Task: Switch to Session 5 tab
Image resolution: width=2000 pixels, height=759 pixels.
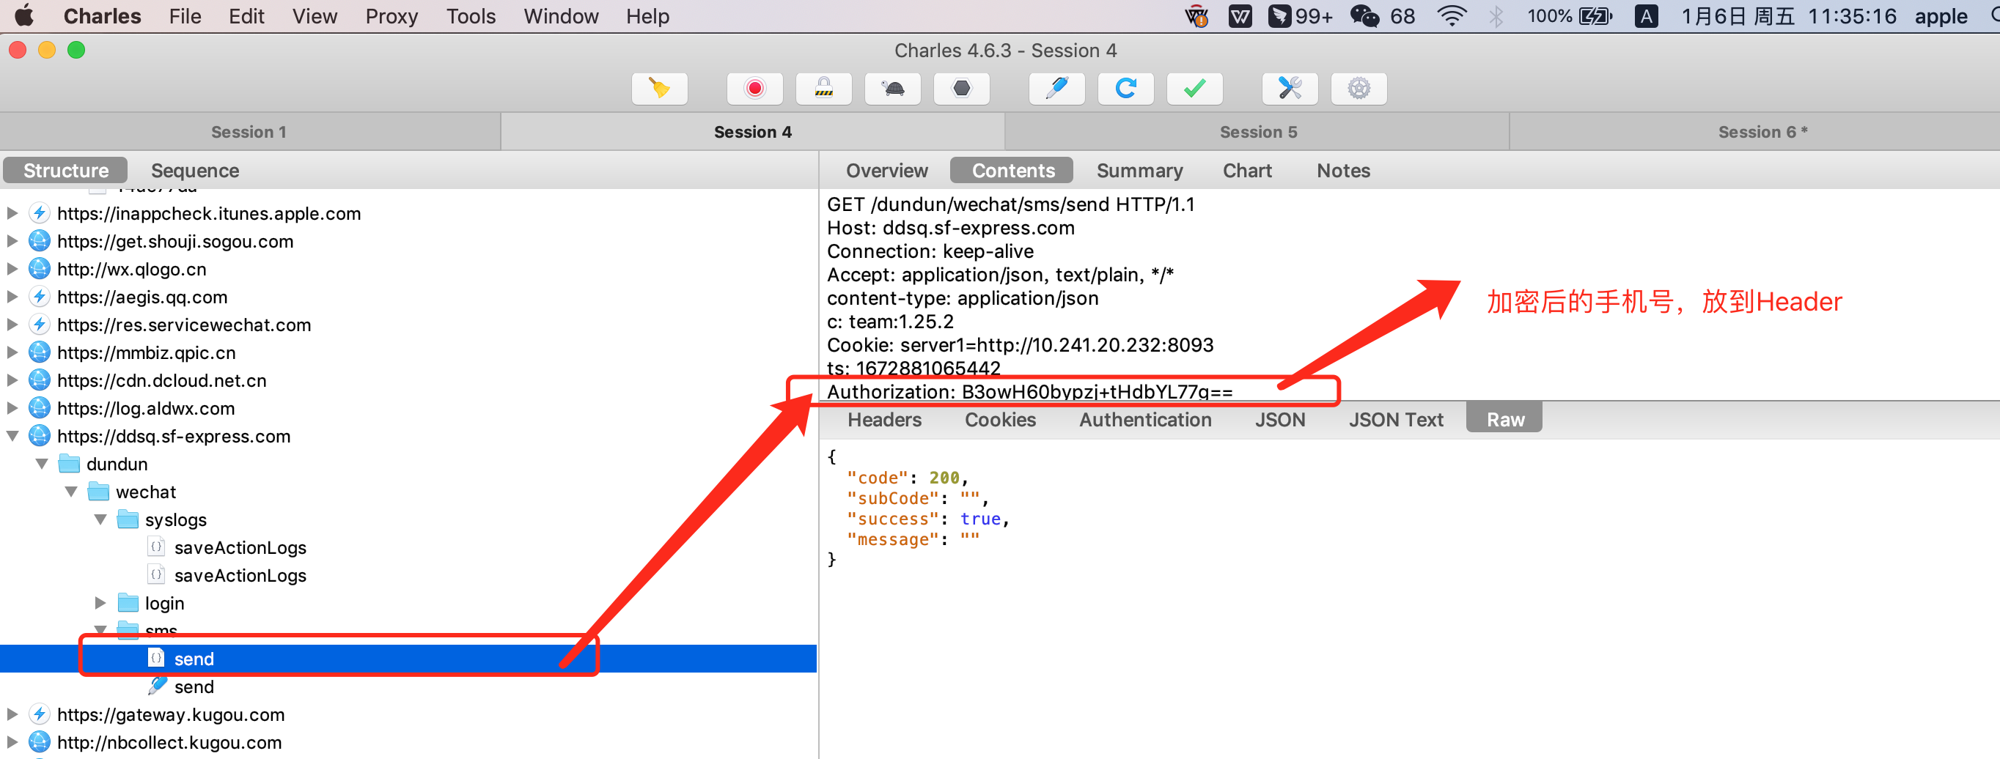Action: (1258, 132)
